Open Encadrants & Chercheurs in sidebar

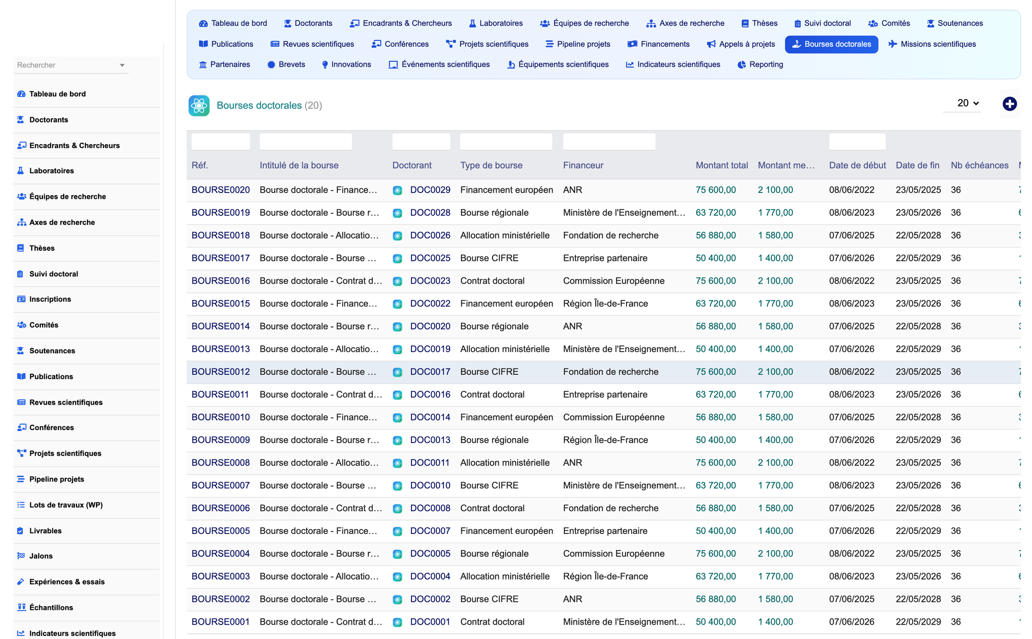coord(74,145)
